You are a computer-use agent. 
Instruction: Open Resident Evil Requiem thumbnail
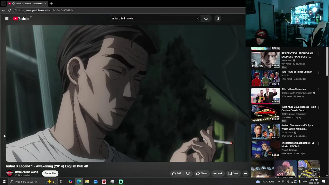click(266, 60)
